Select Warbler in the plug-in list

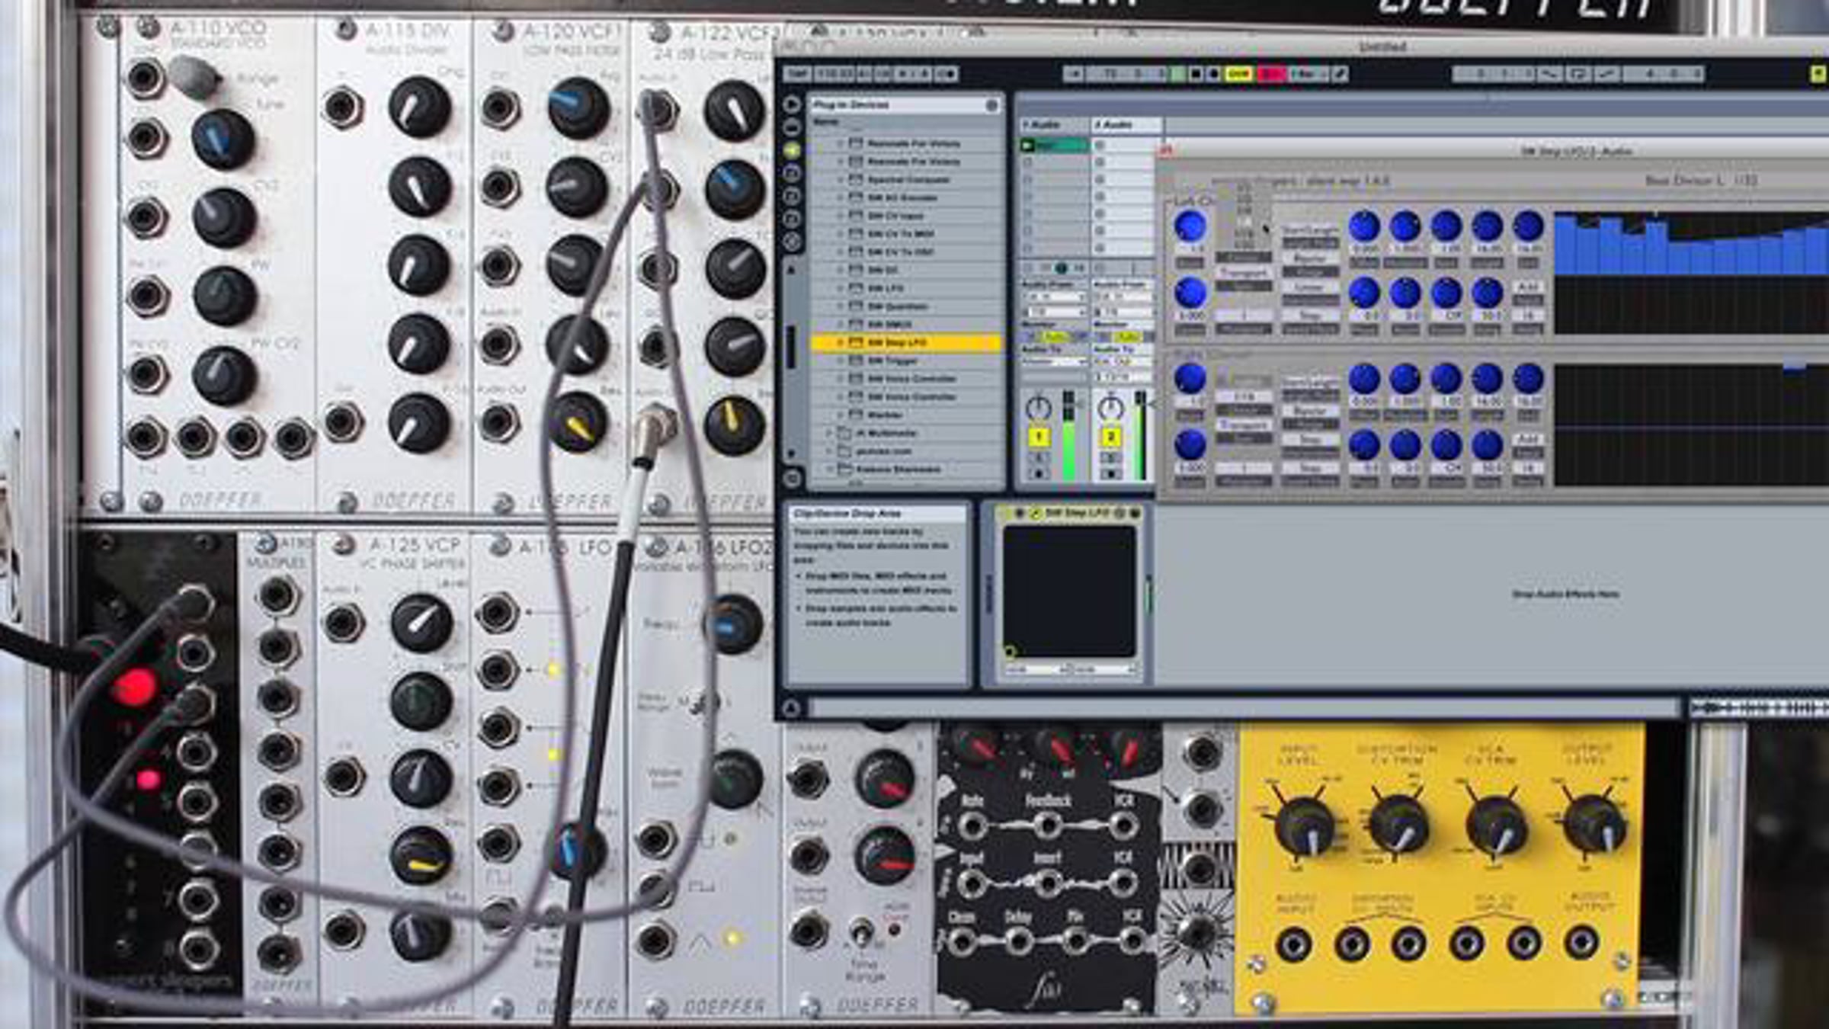906,415
